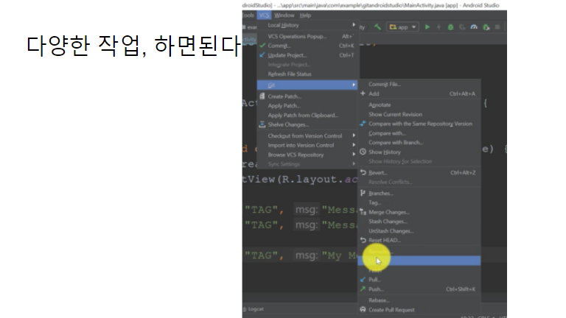
Task: Expand the highlighted Git submenu
Action: [x=307, y=85]
